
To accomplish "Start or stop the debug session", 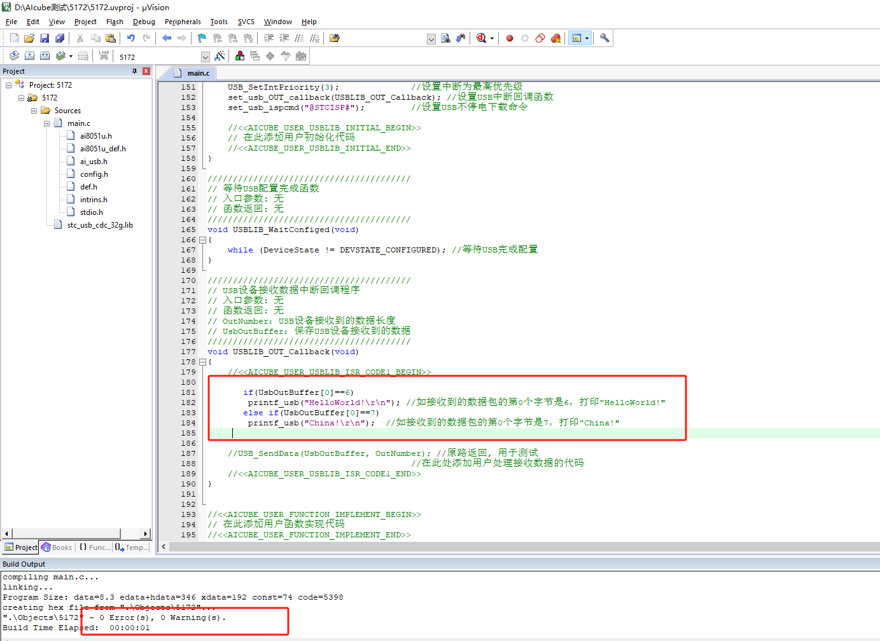I will tap(481, 38).
